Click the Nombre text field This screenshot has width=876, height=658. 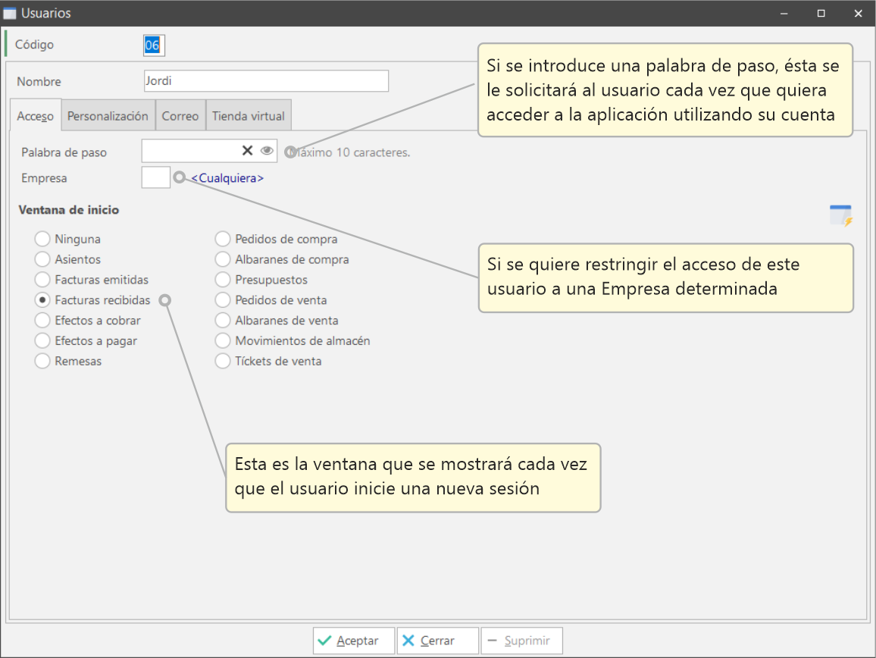coord(266,81)
